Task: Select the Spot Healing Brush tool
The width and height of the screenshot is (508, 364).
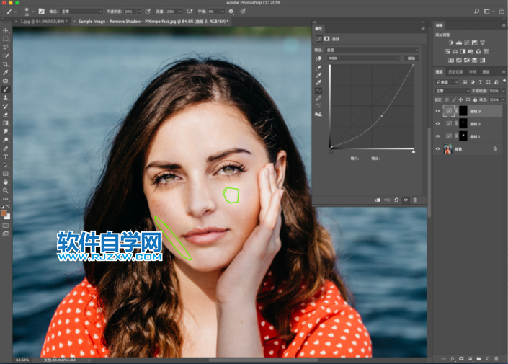Action: tap(6, 81)
